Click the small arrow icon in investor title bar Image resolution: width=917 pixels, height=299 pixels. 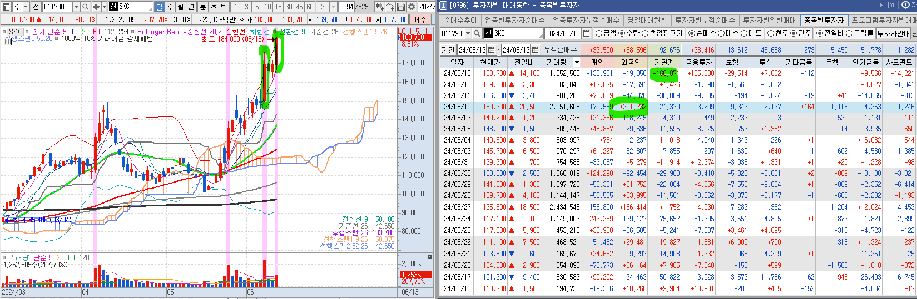click(881, 5)
